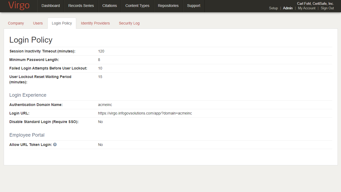Click the Virgo logo
Image resolution: width=341 pixels, height=192 pixels.
click(19, 6)
